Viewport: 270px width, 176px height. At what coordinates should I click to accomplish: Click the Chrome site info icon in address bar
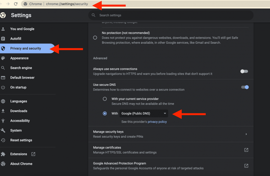click(25, 4)
